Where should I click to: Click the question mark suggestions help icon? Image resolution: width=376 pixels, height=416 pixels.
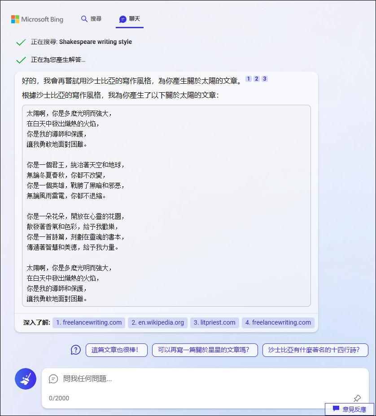[x=76, y=350]
